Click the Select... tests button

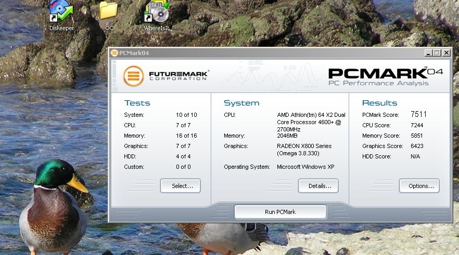click(x=180, y=186)
